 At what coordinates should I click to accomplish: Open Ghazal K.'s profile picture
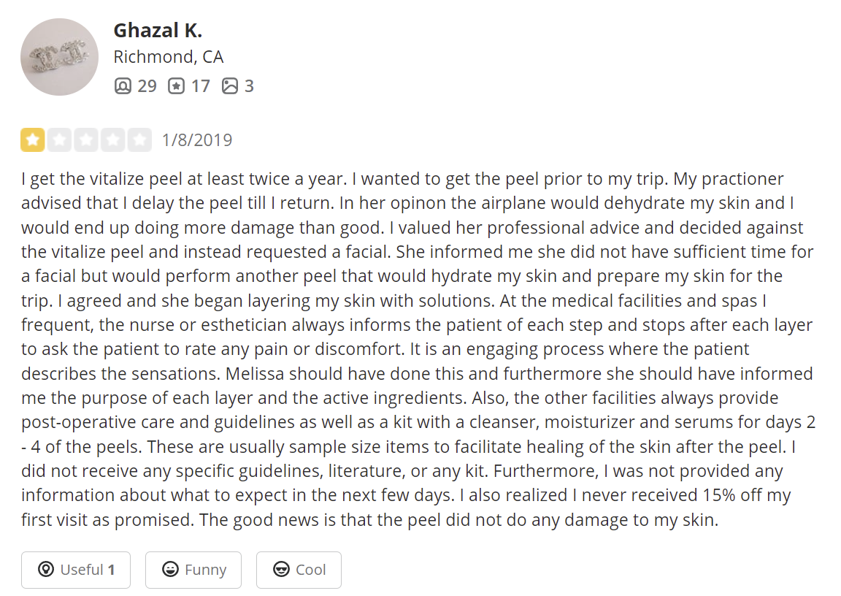[60, 57]
